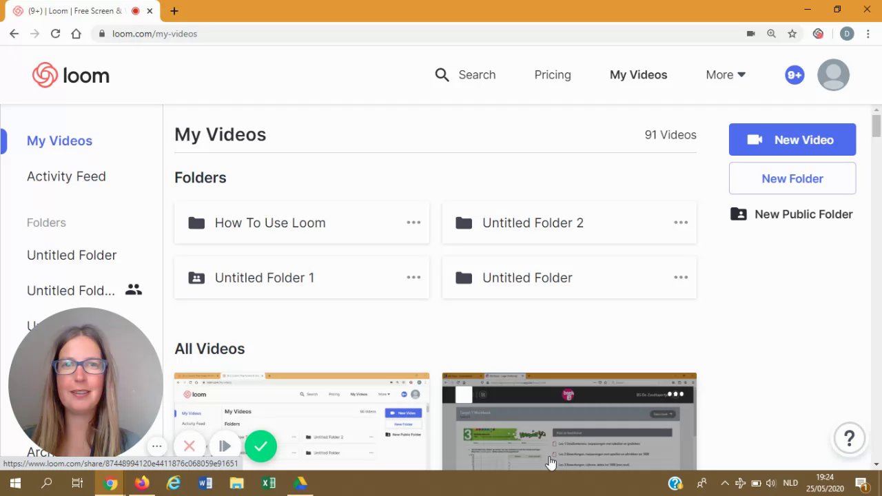Viewport: 882px width, 496px height.
Task: Open options for Untitled Folder 1
Action: pos(413,278)
